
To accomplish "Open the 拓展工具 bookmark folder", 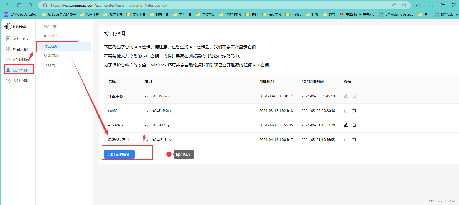I will click(x=113, y=14).
